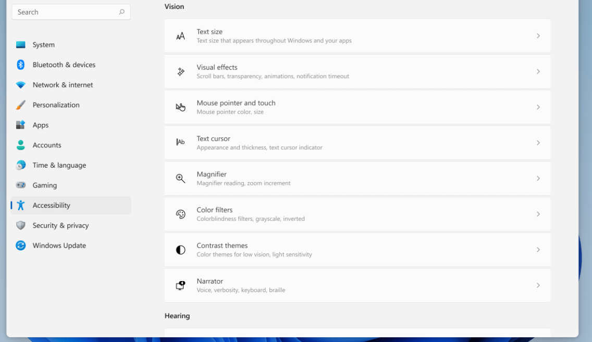This screenshot has width=592, height=342.
Task: Click the Windows Update sync icon
Action: tap(21, 246)
